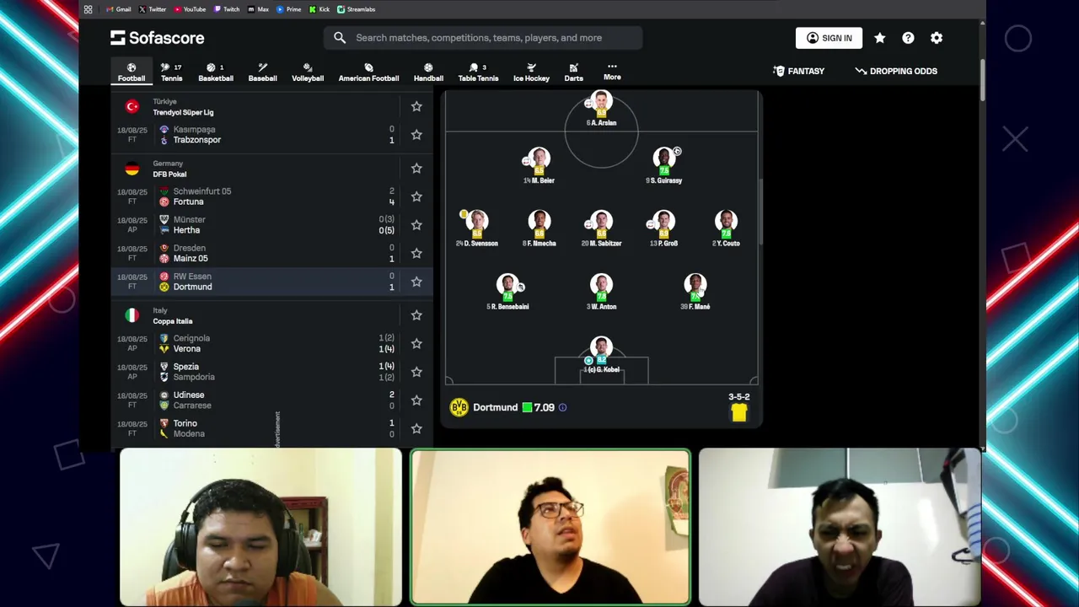Select the Baseball sport tab
The image size is (1079, 607).
tap(262, 72)
